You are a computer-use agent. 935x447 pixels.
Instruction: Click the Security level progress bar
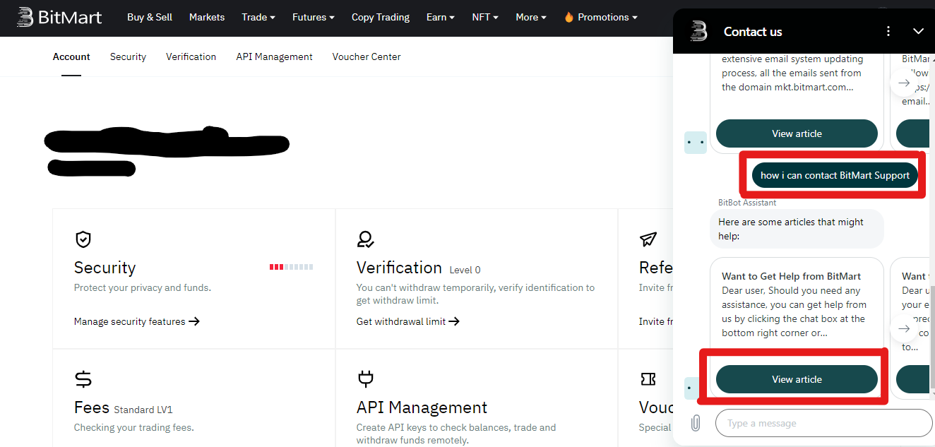(x=291, y=267)
